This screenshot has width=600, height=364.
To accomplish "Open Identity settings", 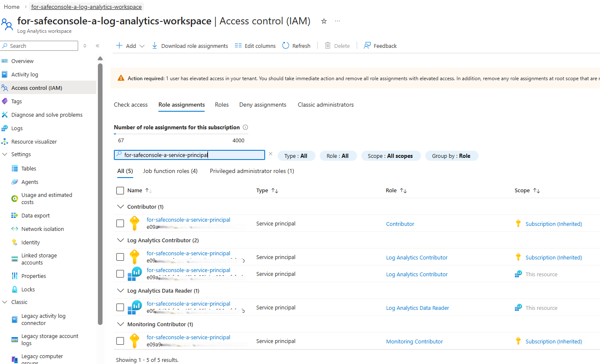I will coord(30,242).
